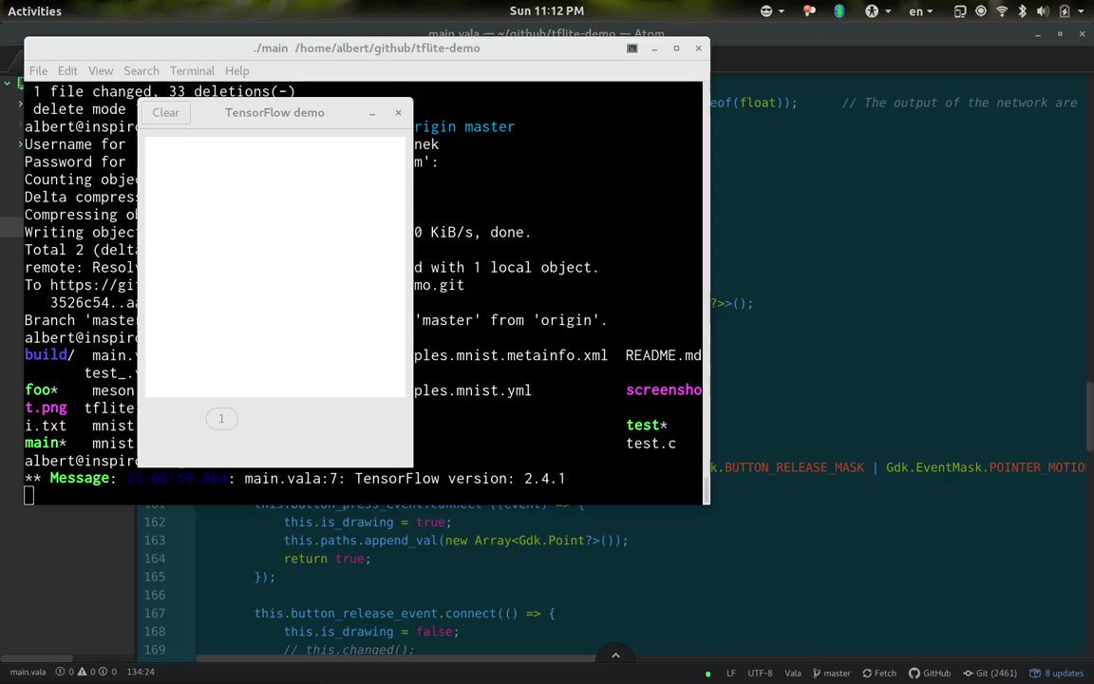
Task: Open the accessibility menu in top panel
Action: pos(877,10)
